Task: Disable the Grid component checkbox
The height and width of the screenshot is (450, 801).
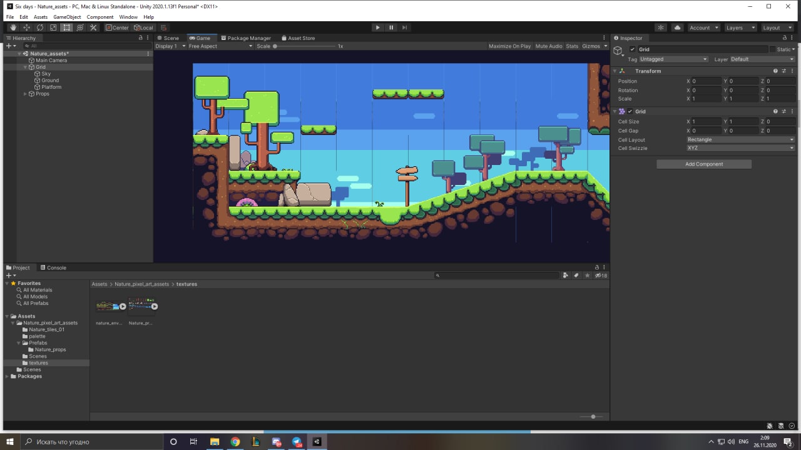Action: (630, 111)
